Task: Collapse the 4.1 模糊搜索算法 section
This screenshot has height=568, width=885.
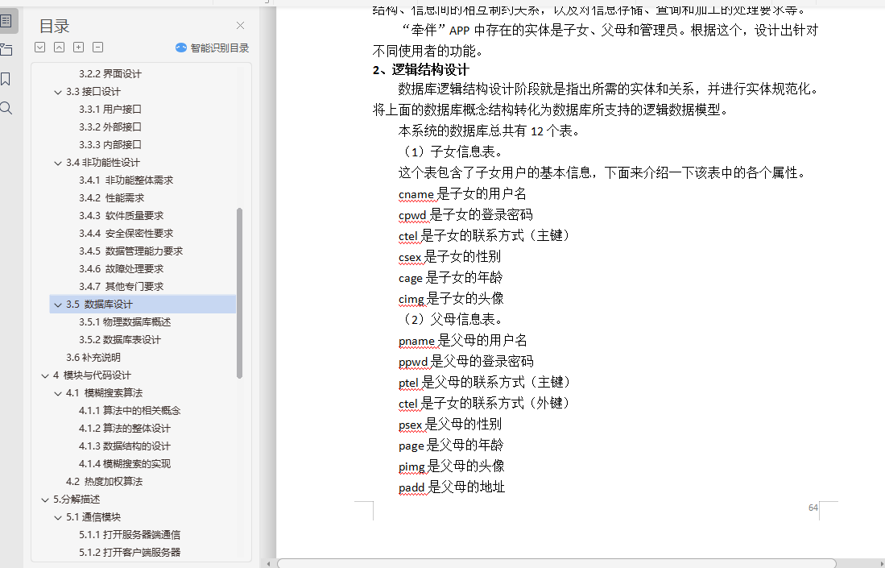Action: coord(57,393)
